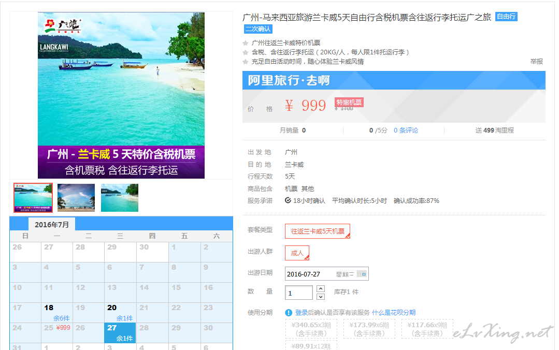
Task: Pick July 18 with 余6件
Action: click(57, 313)
